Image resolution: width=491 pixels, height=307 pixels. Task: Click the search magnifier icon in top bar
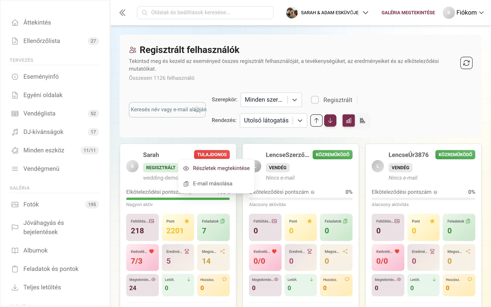click(145, 13)
